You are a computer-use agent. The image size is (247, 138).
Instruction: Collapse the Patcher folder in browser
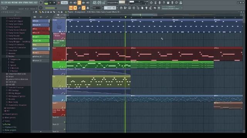[x=11, y=56]
